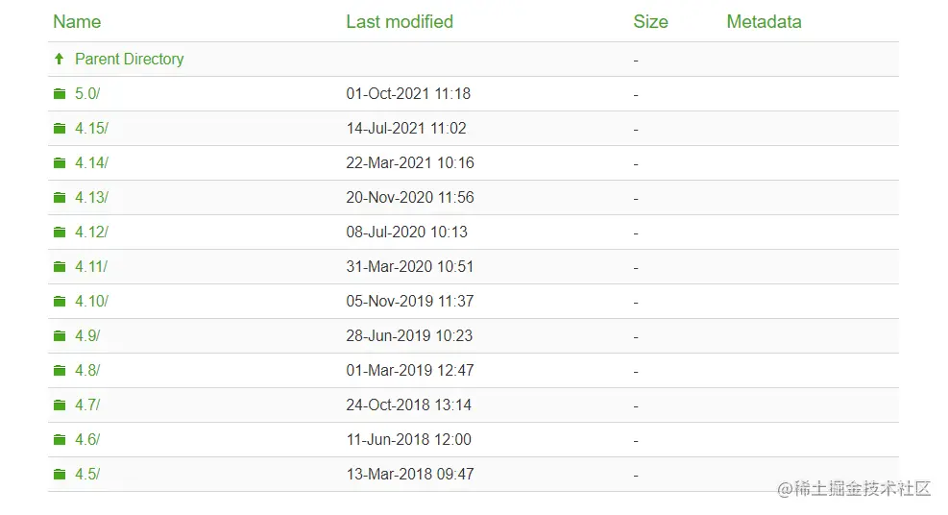The width and height of the screenshot is (948, 515).
Task: Click the folder icon next to 4.7/
Action: tap(60, 405)
